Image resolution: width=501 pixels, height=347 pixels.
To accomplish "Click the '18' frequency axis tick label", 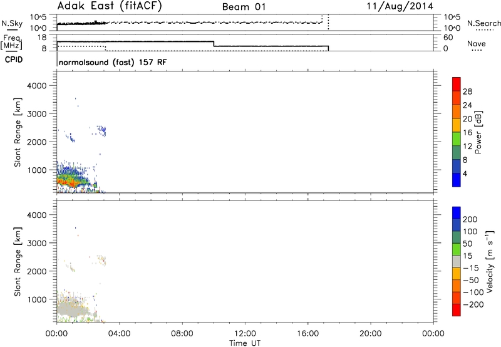I will click(x=42, y=38).
